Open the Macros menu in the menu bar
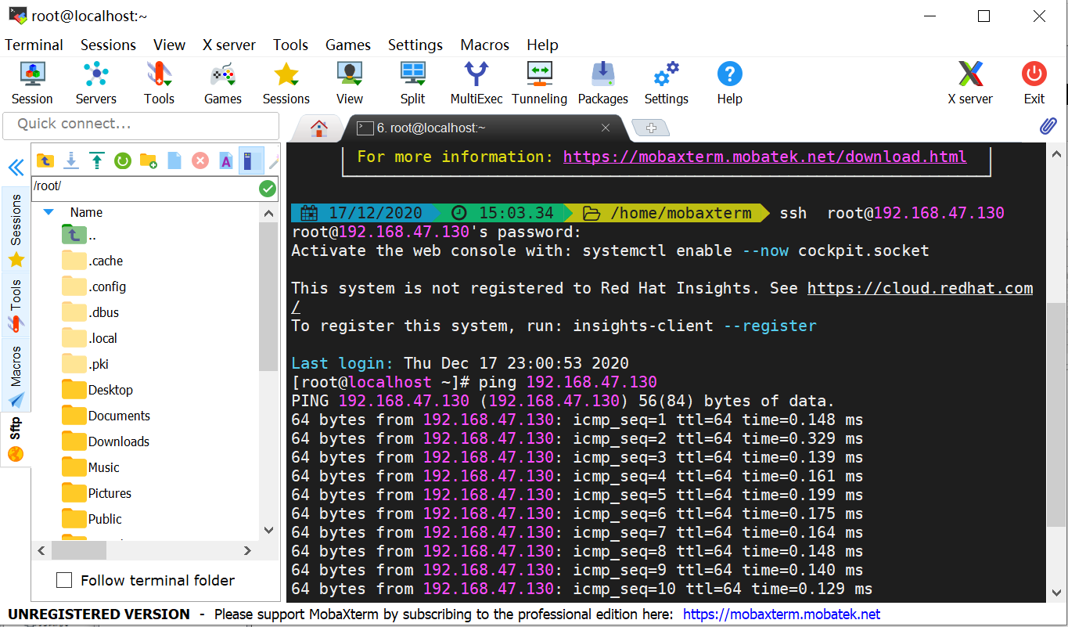 click(485, 45)
